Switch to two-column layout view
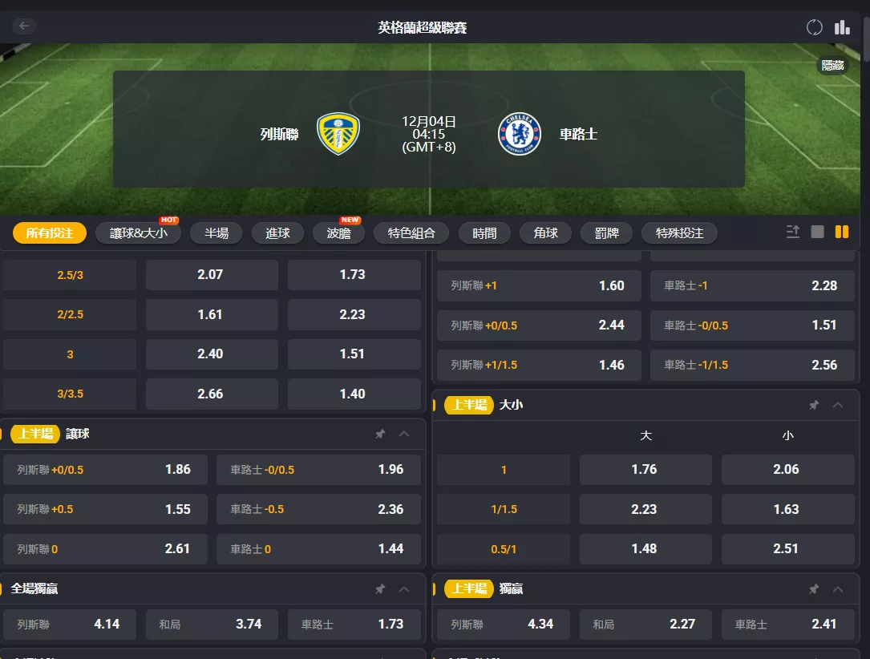 [x=842, y=232]
